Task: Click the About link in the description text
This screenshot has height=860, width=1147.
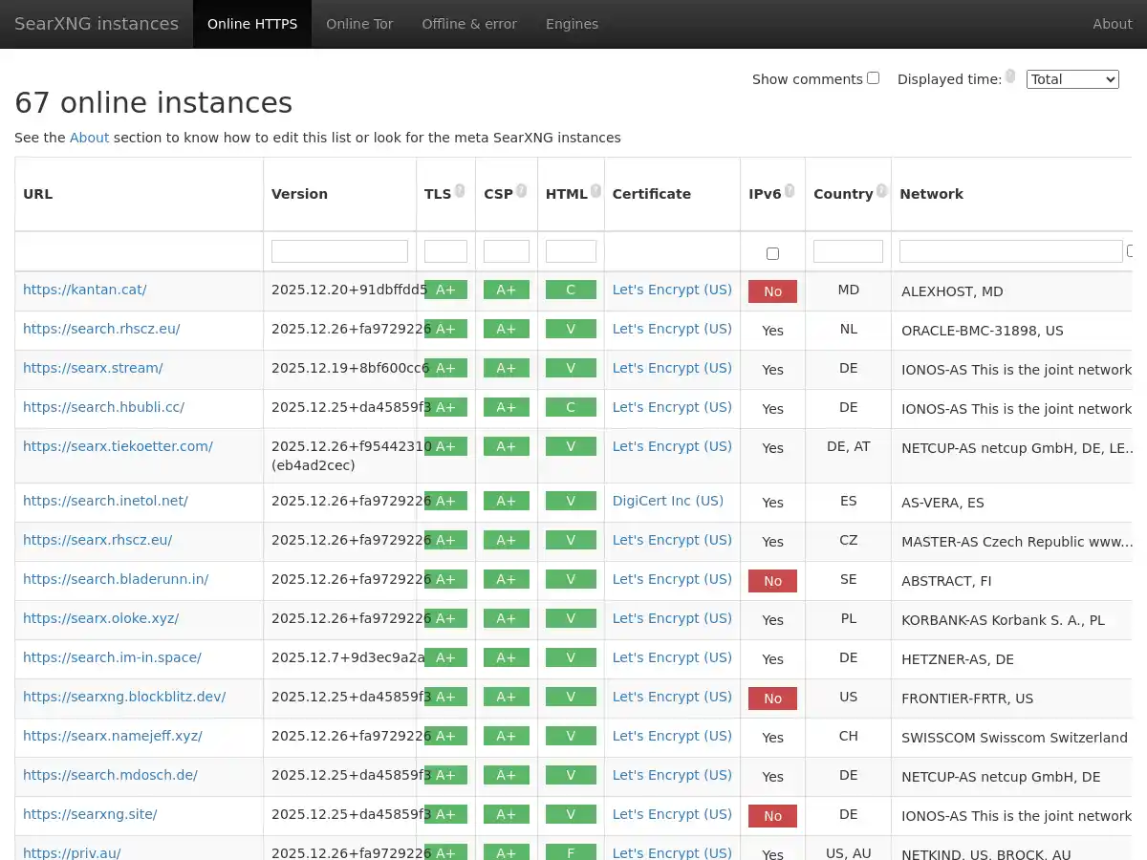Action: (89, 137)
